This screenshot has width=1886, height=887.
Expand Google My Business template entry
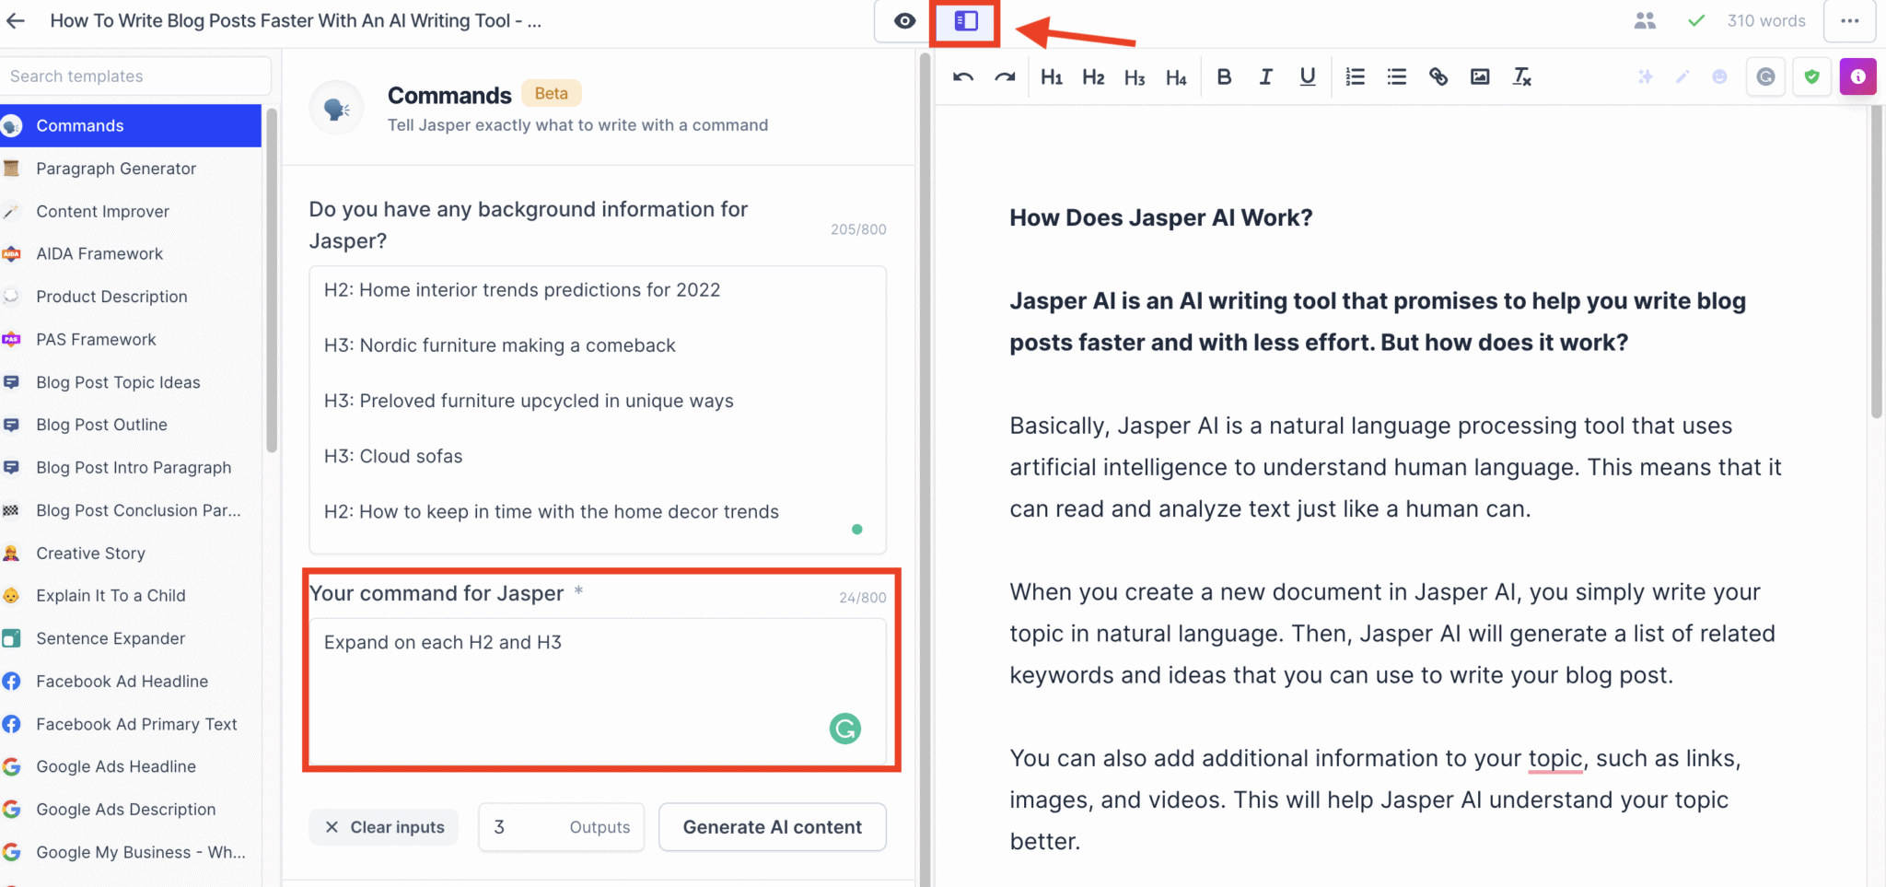141,852
